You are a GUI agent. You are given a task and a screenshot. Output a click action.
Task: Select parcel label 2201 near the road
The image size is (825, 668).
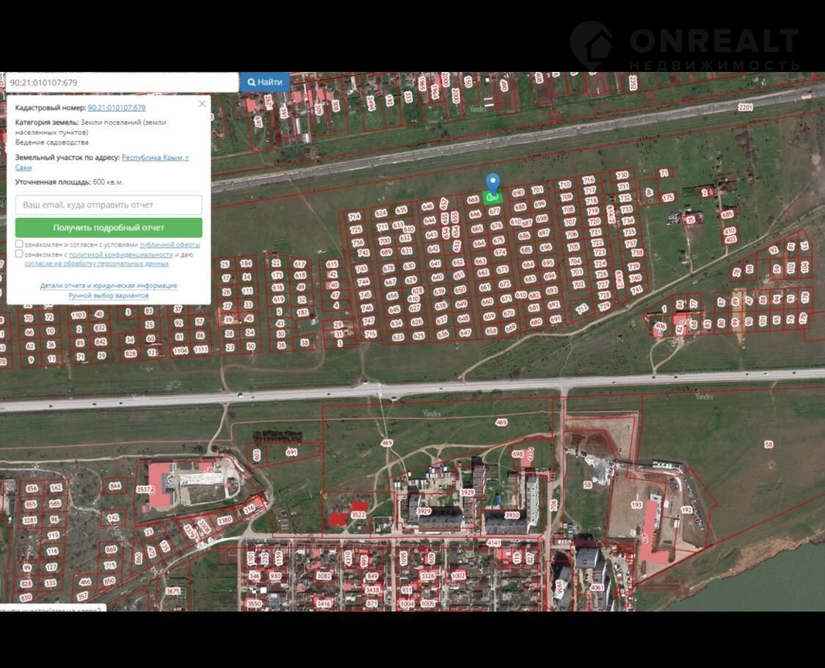pyautogui.click(x=745, y=107)
